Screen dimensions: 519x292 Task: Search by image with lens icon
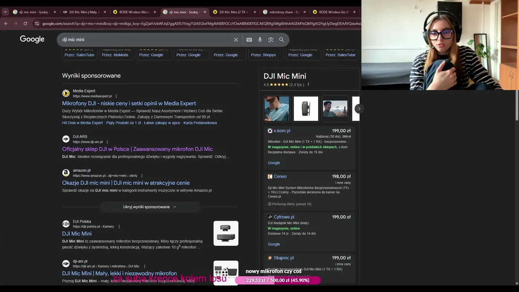coord(270,40)
